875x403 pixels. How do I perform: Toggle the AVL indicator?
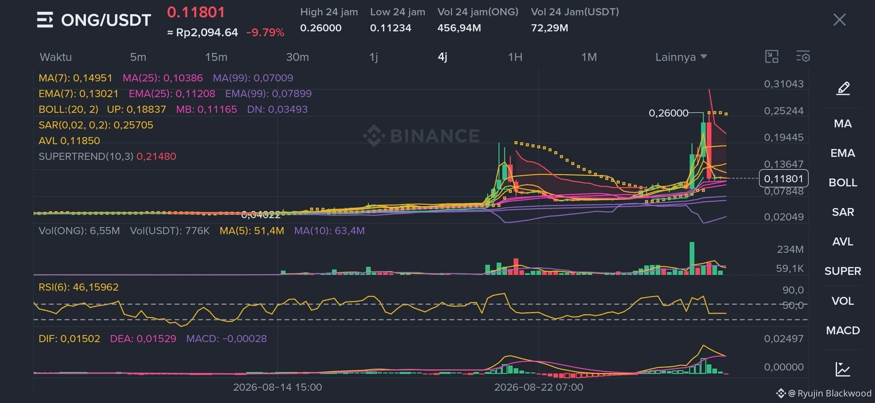[843, 242]
